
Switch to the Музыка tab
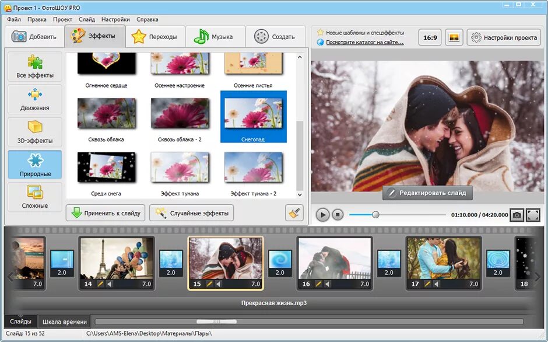215,36
